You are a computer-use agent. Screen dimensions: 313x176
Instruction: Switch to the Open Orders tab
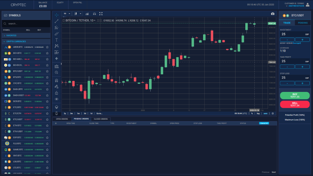click(62, 119)
